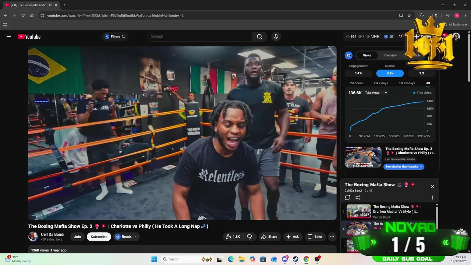Click the trophy icon in header
The width and height of the screenshot is (471, 265).
[x=401, y=36]
